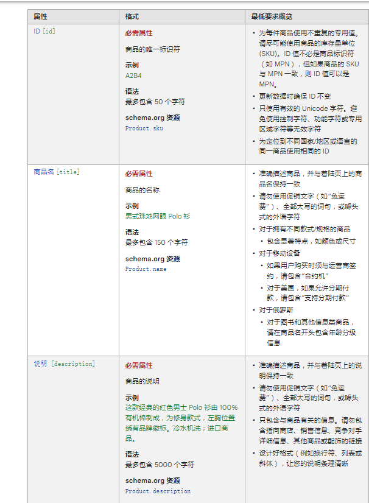Click the text 最多包含 150 个字符

pyautogui.click(x=156, y=242)
